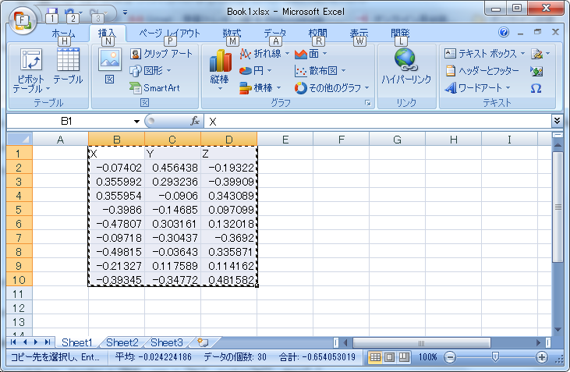The height and width of the screenshot is (372, 570).
Task: Switch to Page Layout view in status bar
Action: (x=389, y=357)
